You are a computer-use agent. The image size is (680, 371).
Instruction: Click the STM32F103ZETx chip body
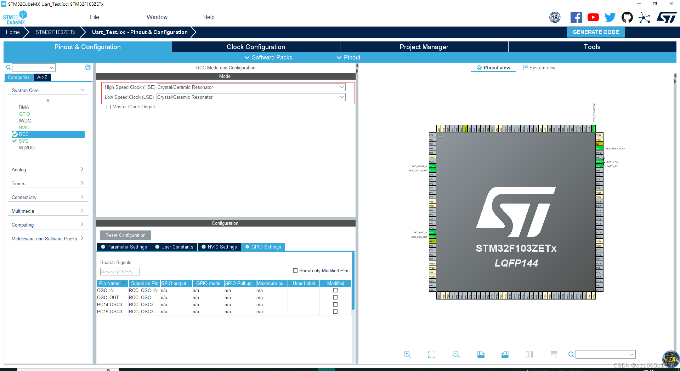pos(516,212)
